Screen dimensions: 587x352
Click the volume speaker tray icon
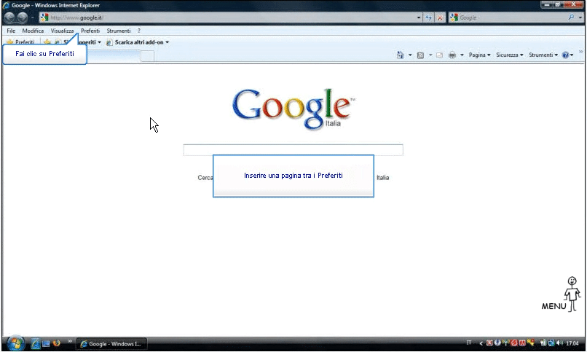click(559, 343)
